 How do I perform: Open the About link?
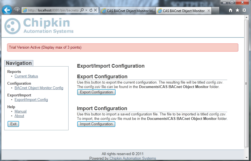tap(19, 116)
